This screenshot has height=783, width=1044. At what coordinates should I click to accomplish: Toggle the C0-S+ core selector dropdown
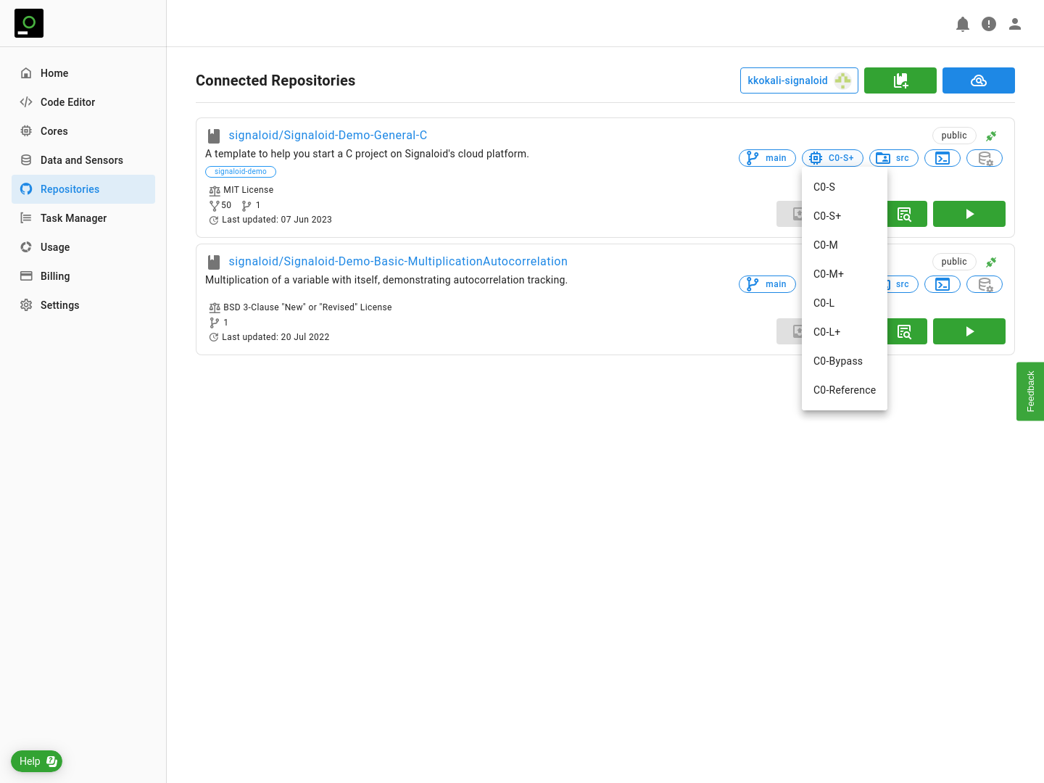coord(832,158)
